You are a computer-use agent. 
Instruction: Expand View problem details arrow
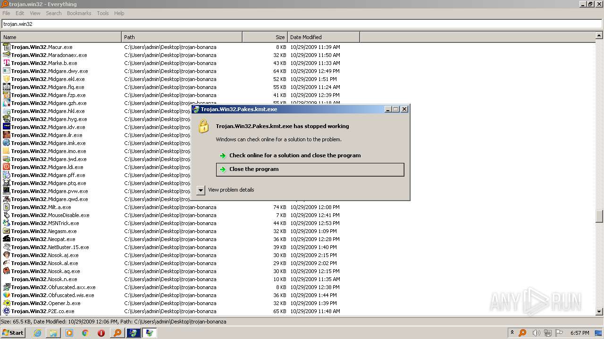pyautogui.click(x=201, y=190)
